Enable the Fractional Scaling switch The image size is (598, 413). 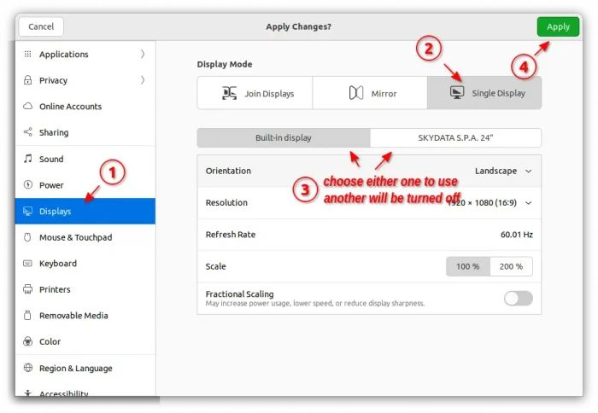coord(518,298)
